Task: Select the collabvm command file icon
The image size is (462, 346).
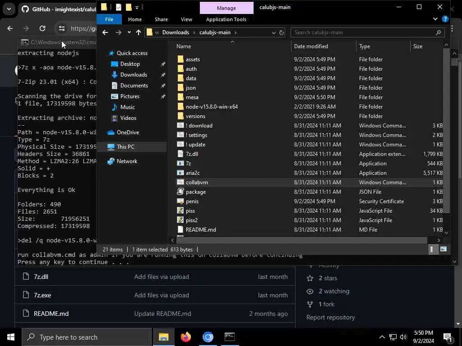Action: 180,182
